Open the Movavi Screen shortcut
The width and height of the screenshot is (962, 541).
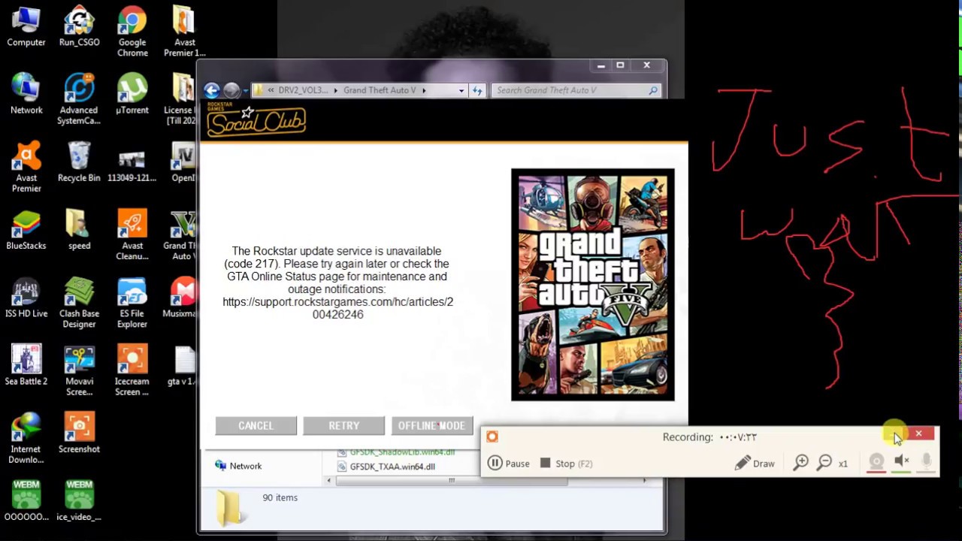point(79,370)
